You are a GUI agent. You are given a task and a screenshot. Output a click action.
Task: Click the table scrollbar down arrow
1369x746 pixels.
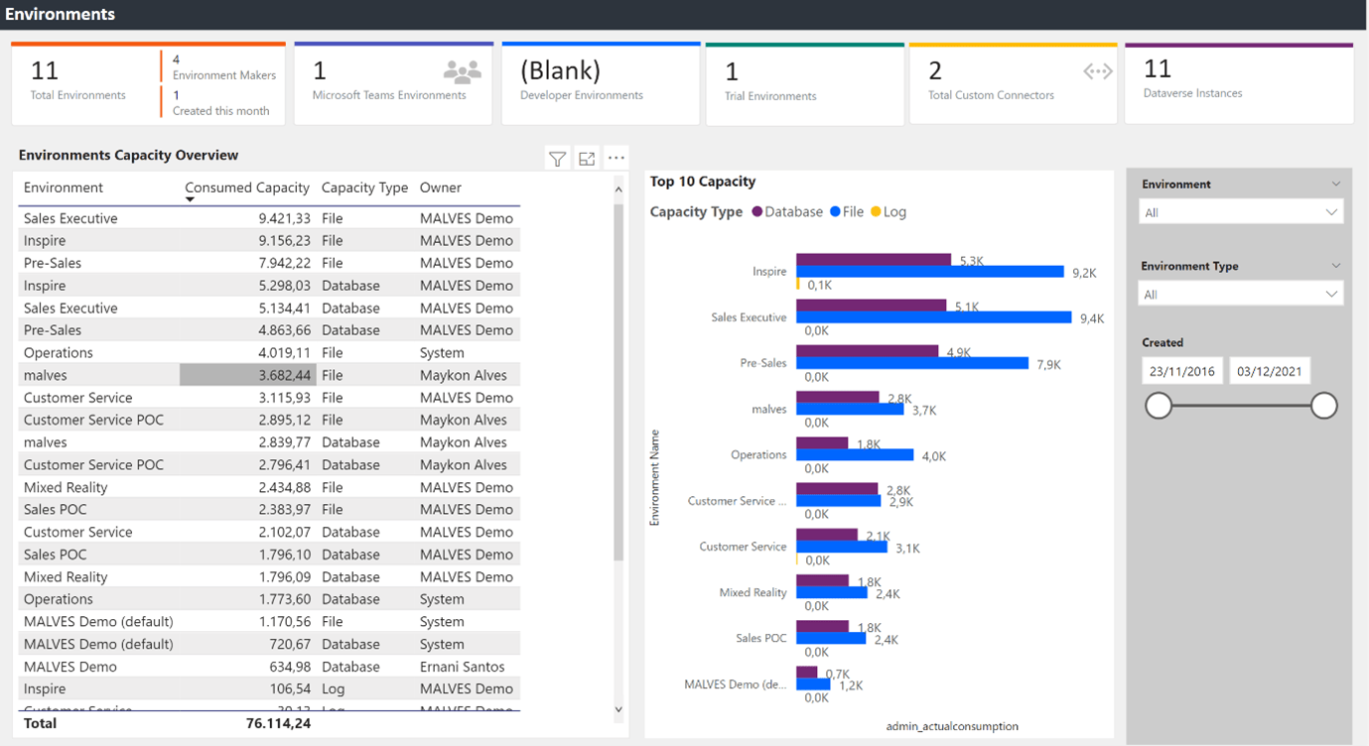(x=618, y=709)
